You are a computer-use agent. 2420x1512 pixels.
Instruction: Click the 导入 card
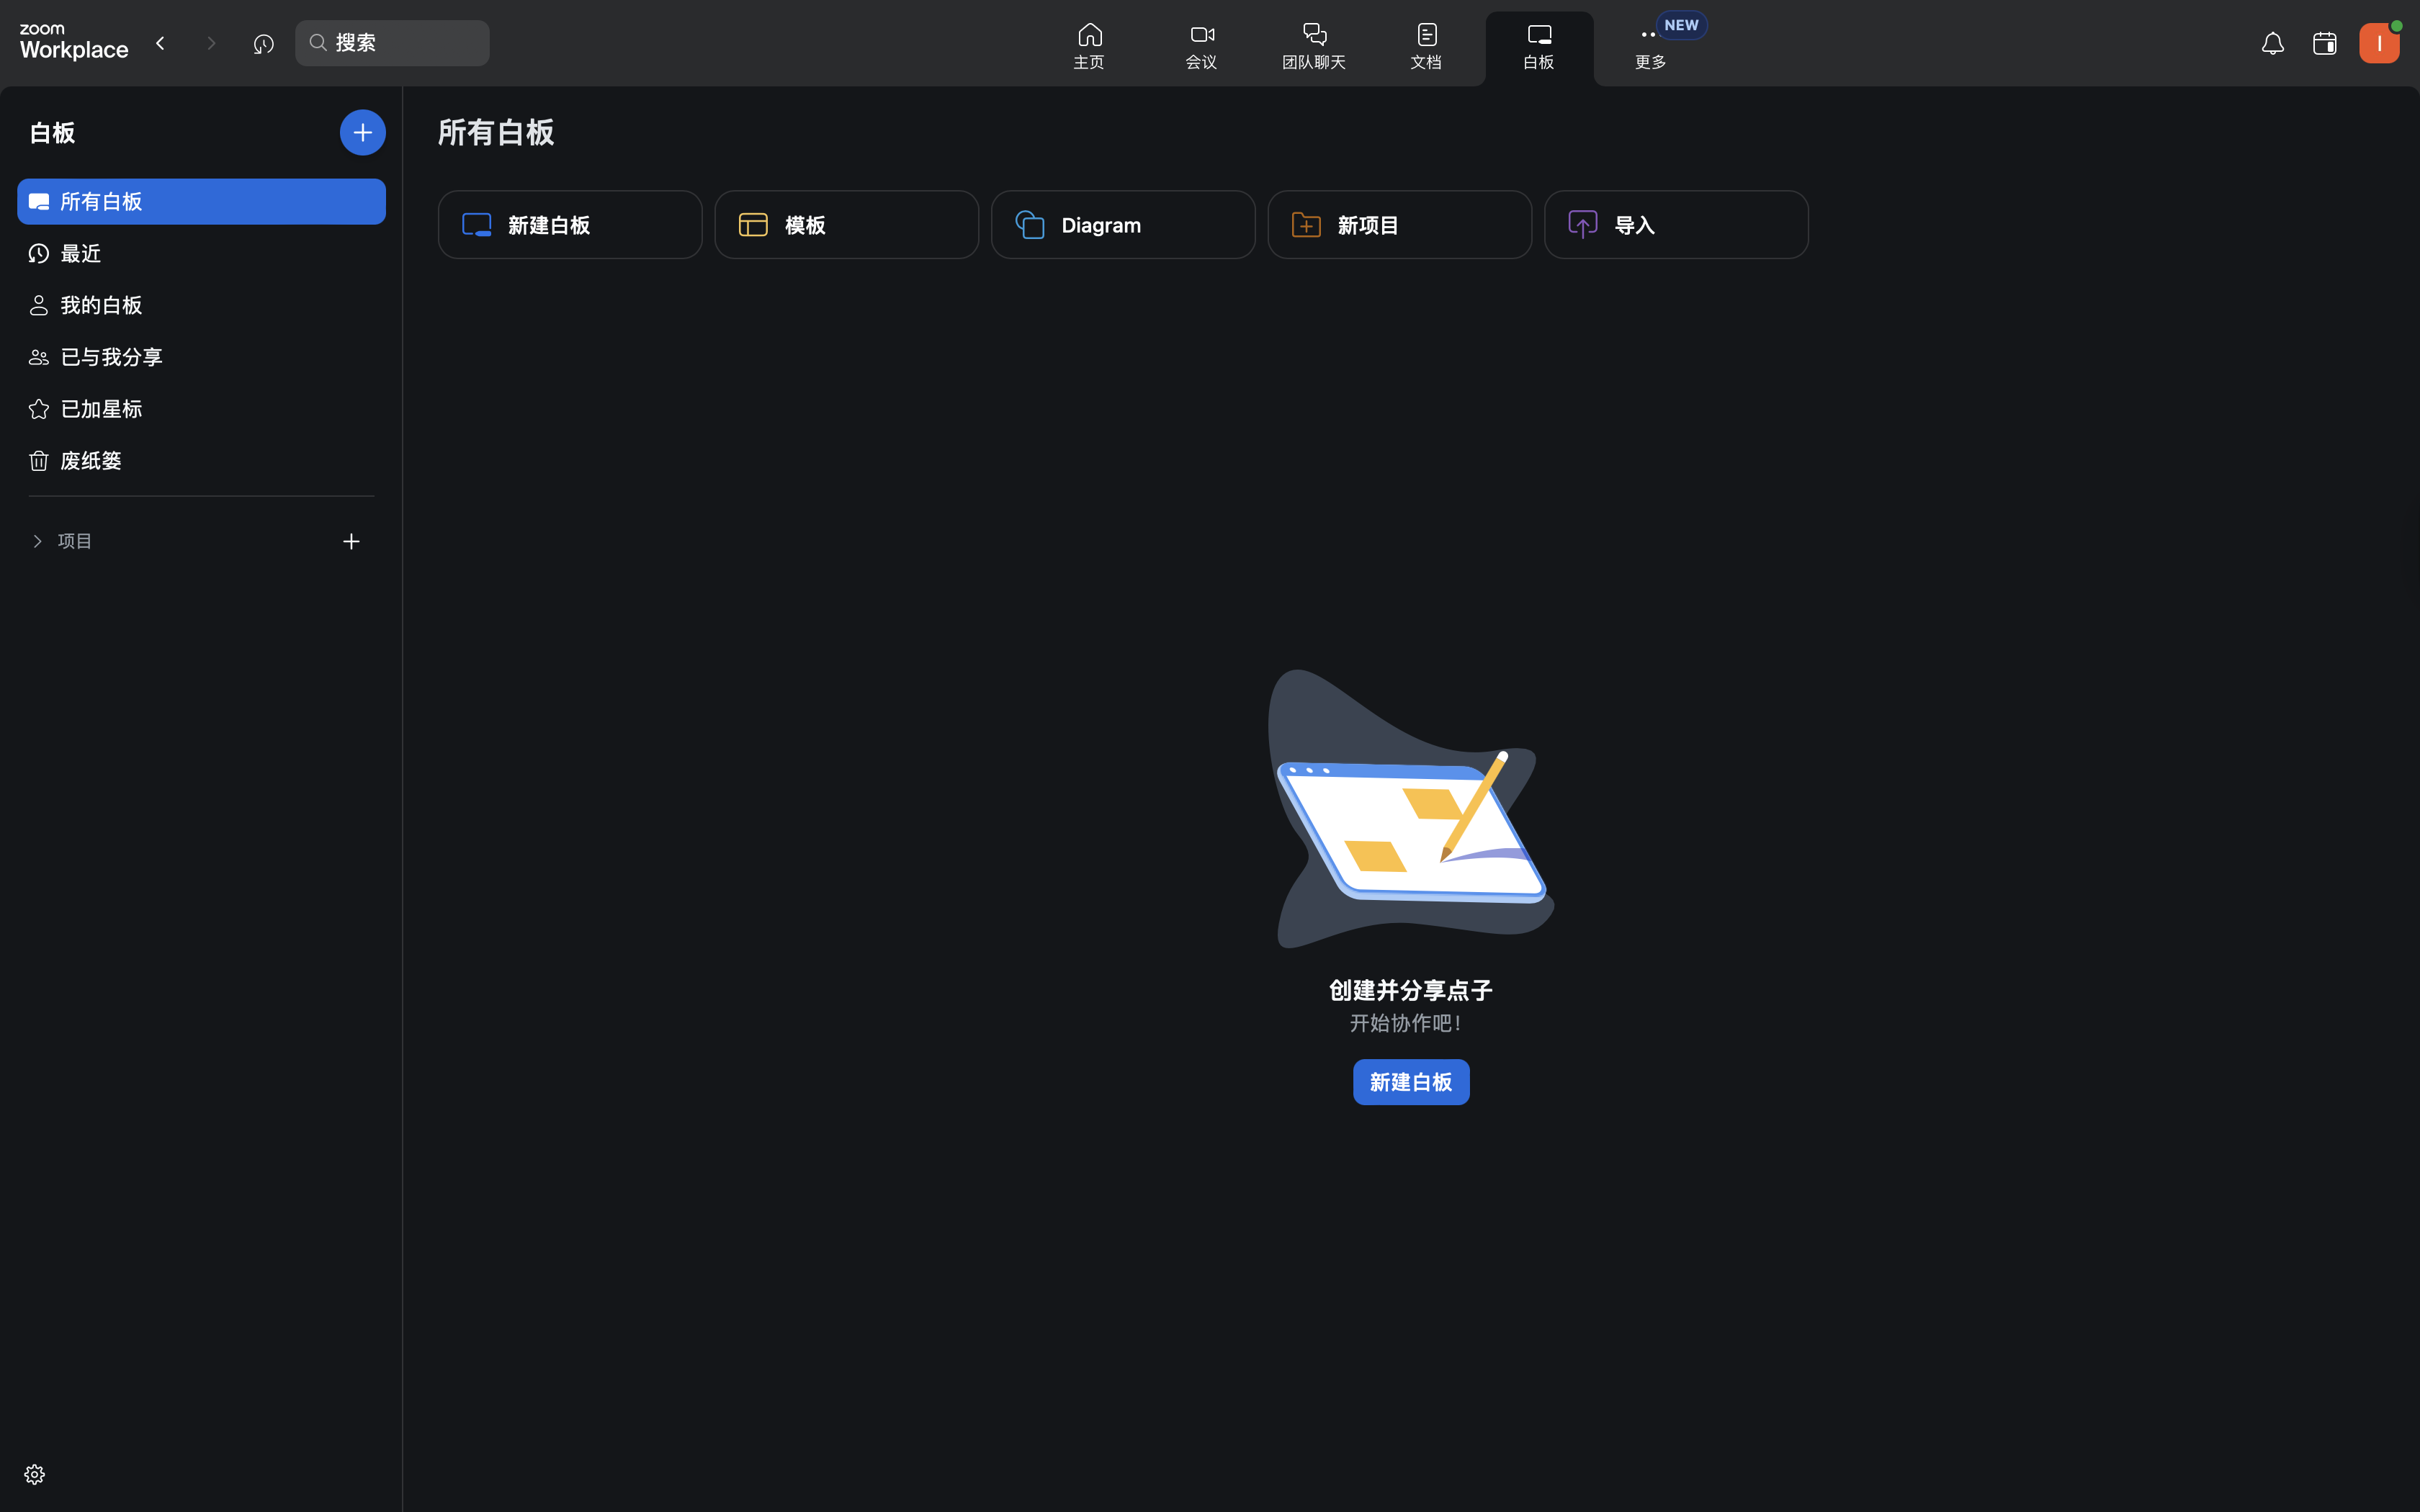pos(1675,225)
